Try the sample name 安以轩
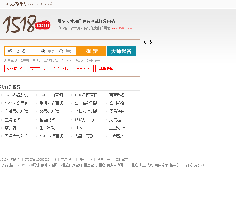 pos(60,60)
